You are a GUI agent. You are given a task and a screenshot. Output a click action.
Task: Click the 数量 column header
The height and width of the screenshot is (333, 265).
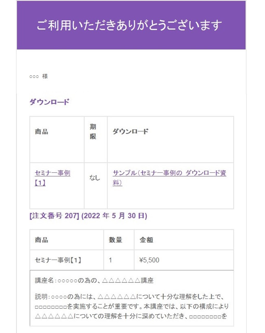(115, 240)
